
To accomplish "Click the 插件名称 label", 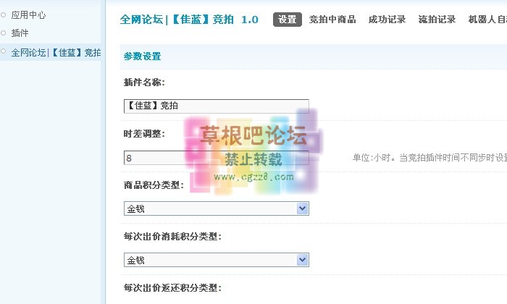I will click(x=145, y=83).
